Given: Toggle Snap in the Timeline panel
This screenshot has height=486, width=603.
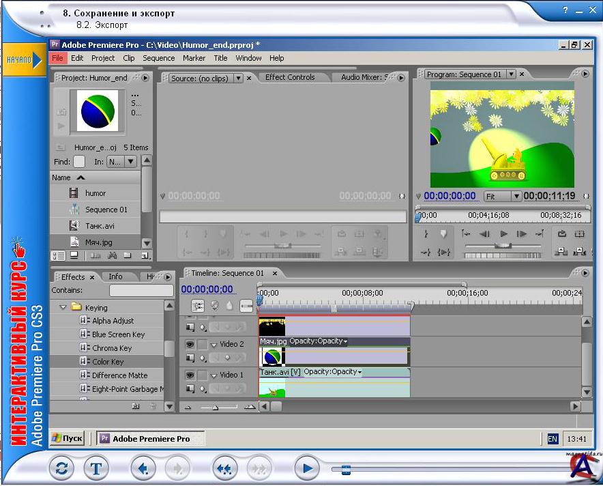Looking at the screenshot, I should 198,306.
